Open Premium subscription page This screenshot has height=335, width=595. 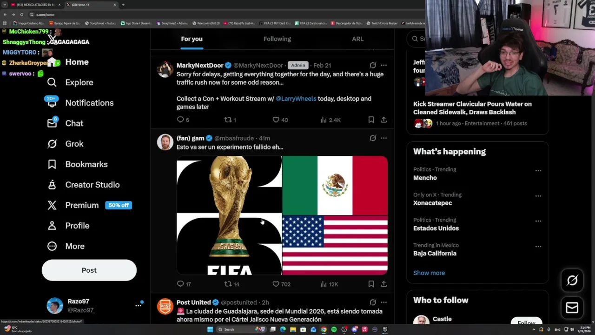tap(89, 205)
